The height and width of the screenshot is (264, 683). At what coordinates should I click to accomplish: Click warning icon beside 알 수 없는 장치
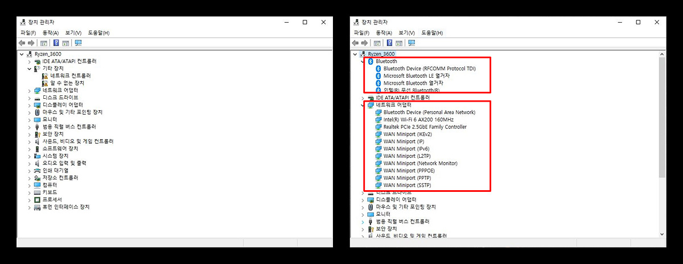coord(46,83)
